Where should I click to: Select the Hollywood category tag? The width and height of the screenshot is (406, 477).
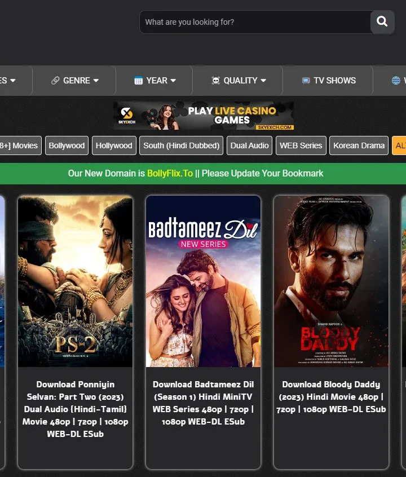click(x=114, y=145)
